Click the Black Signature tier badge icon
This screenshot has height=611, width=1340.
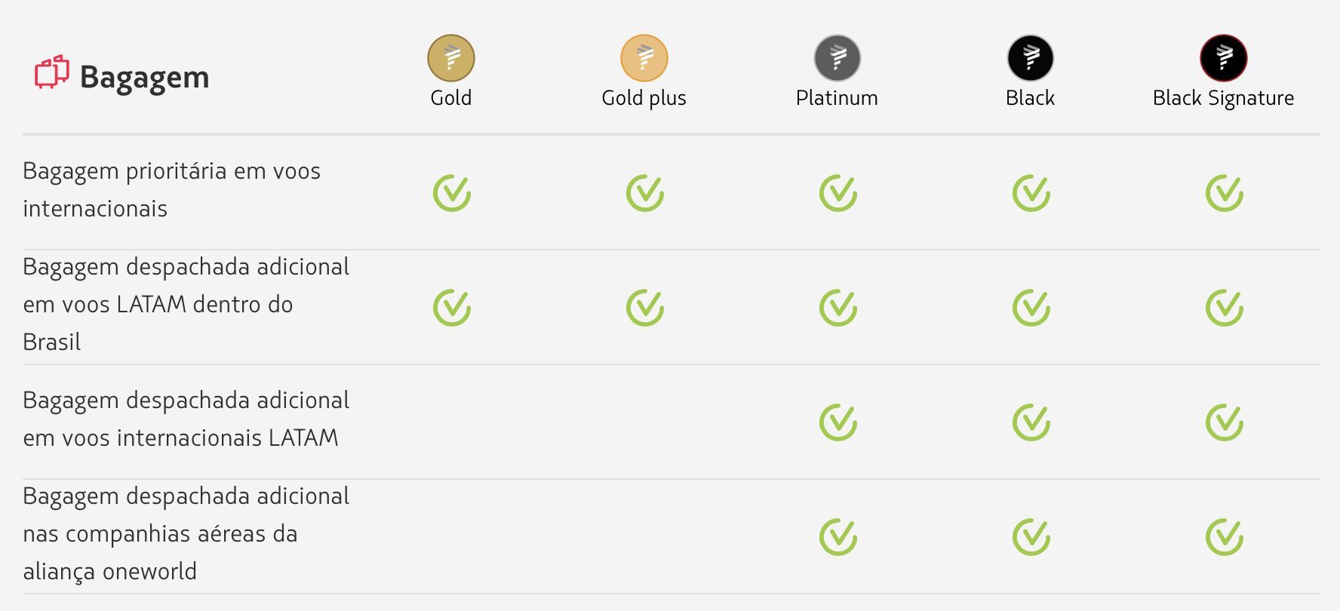1224,58
